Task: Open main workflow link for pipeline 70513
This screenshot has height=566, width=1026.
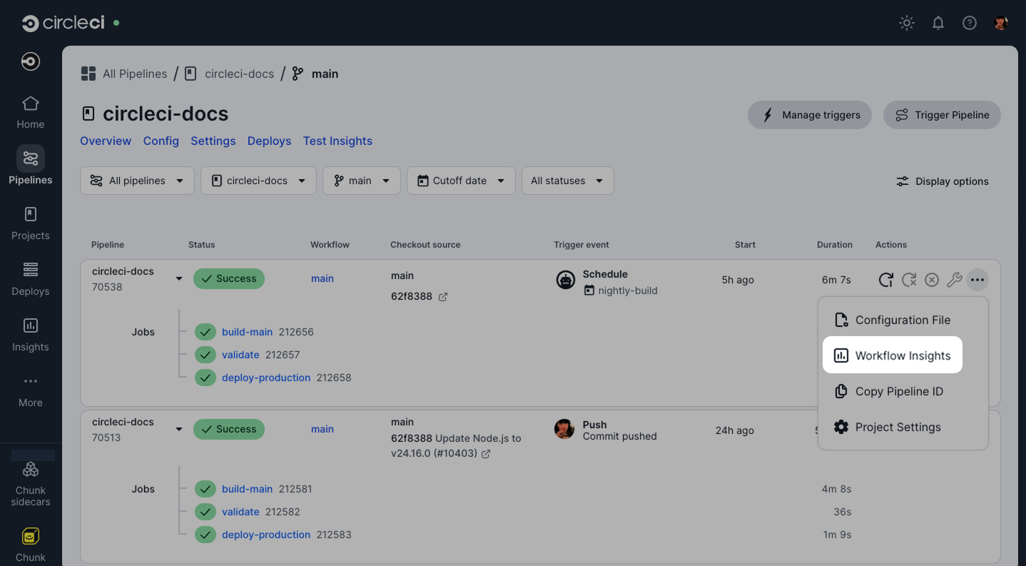Action: pos(322,429)
